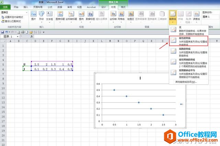Open the 审阅 (Review) tab
This screenshot has height=146, width=220.
(x=69, y=7)
